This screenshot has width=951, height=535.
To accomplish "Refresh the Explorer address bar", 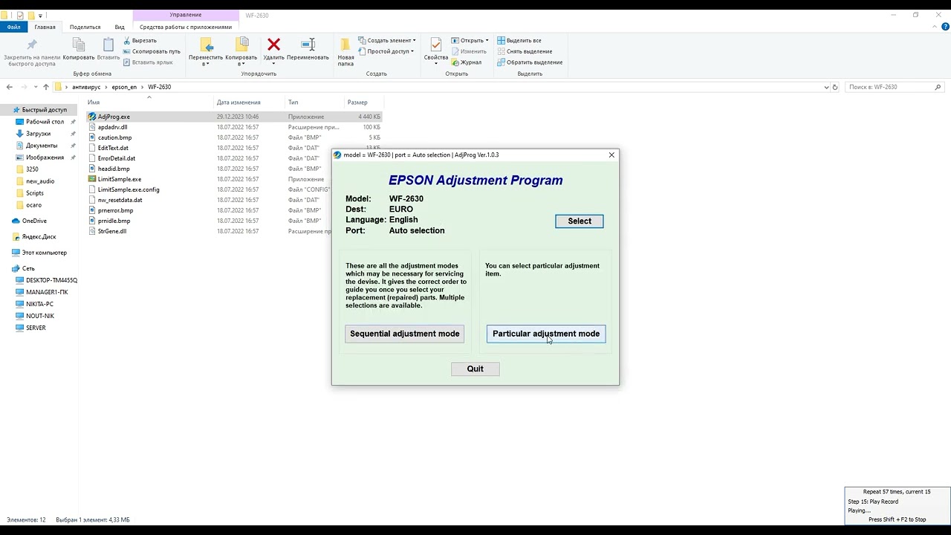I will coord(835,87).
